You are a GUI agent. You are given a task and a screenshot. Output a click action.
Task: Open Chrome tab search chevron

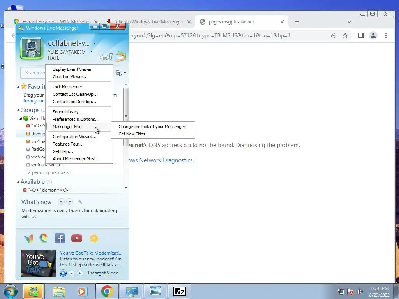click(349, 22)
